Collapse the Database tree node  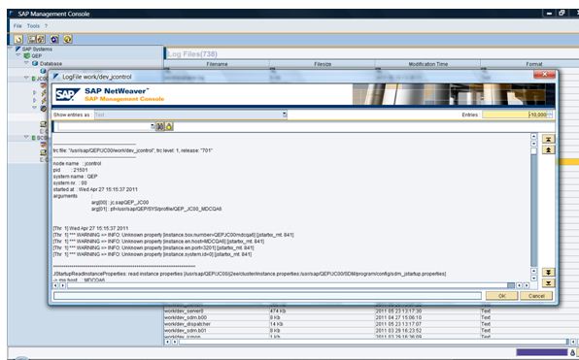tap(26, 63)
